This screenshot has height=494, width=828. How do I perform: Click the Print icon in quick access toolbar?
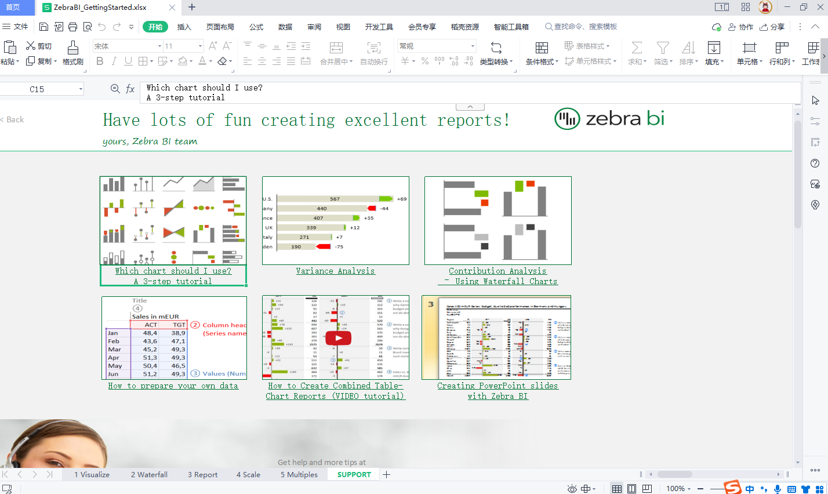pyautogui.click(x=72, y=27)
